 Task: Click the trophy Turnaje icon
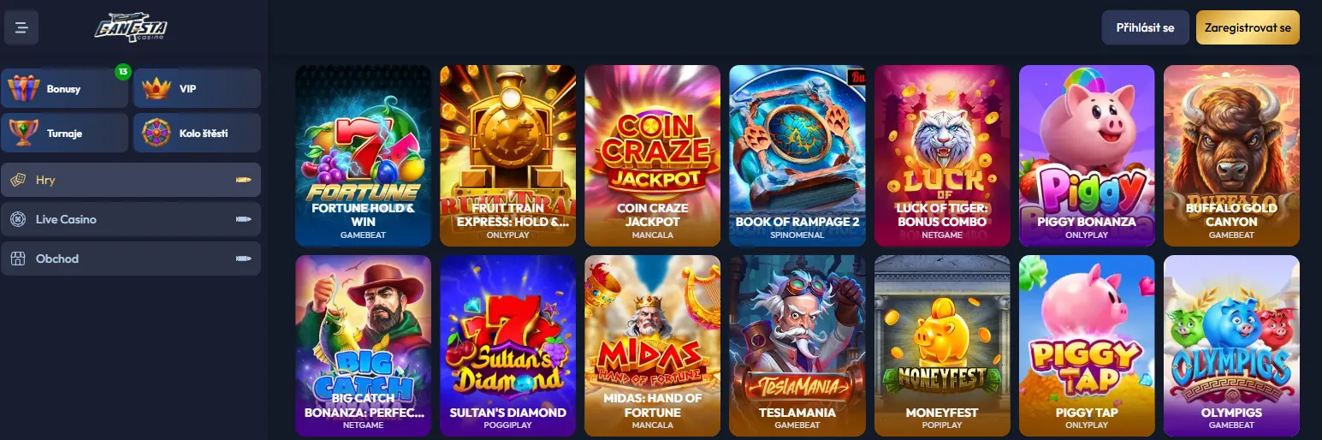(24, 133)
